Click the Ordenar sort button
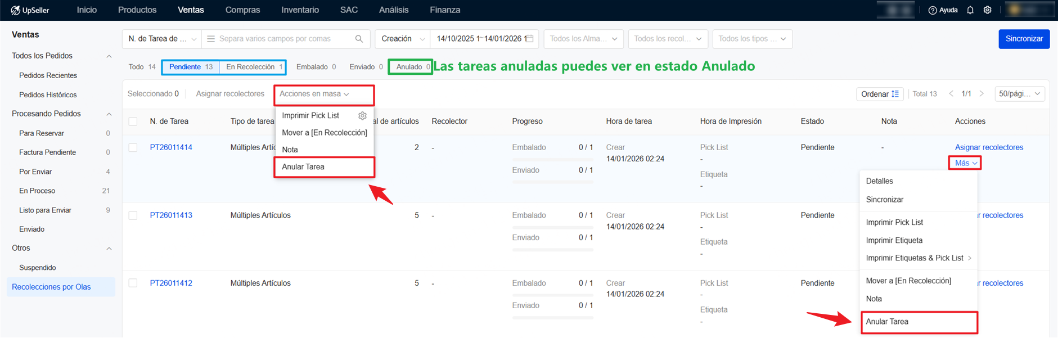This screenshot has height=338, width=1058. pos(880,94)
